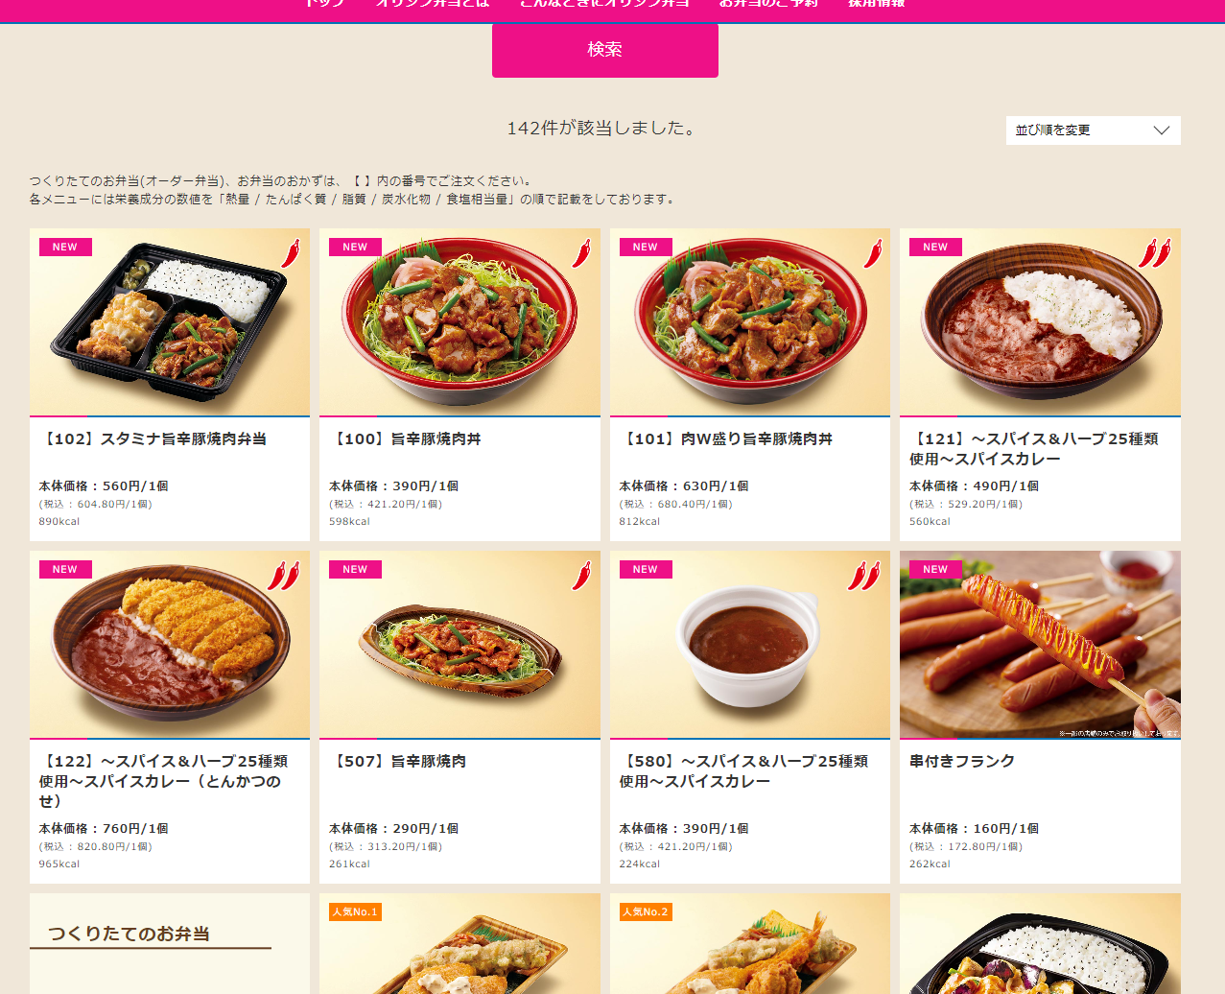Click the pink 検索 search button

point(605,50)
